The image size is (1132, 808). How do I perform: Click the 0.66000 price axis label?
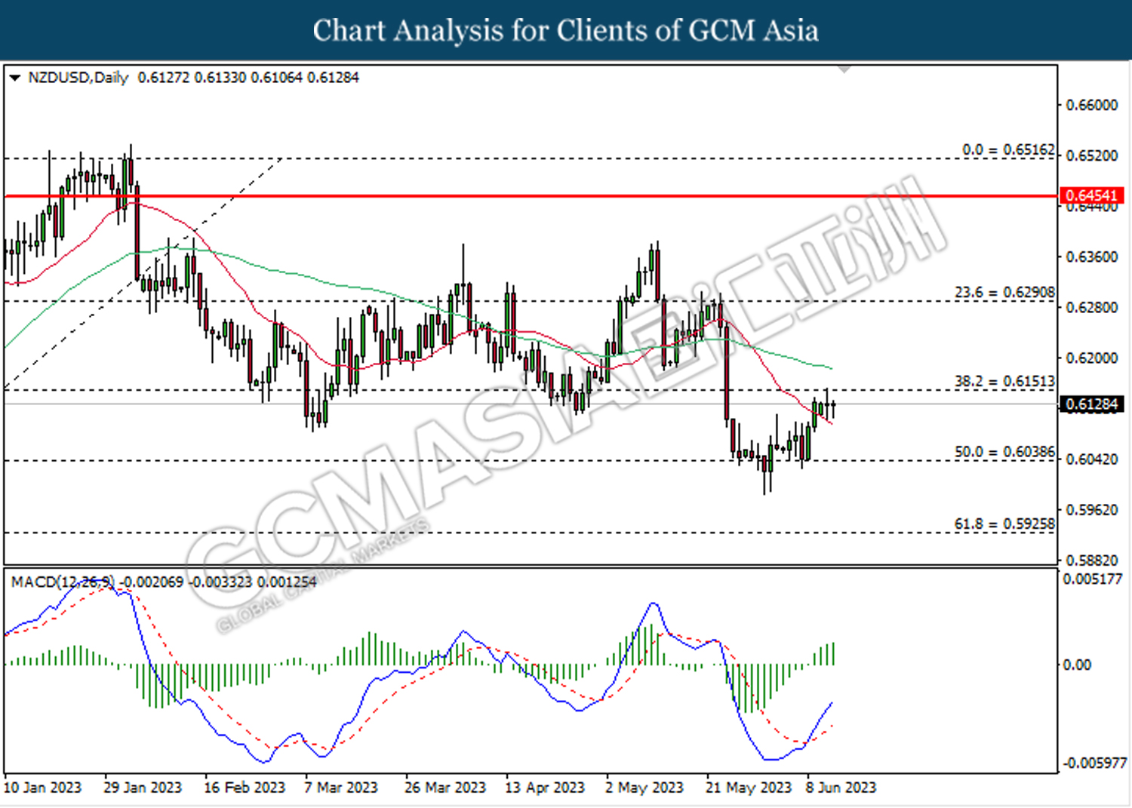(1091, 105)
